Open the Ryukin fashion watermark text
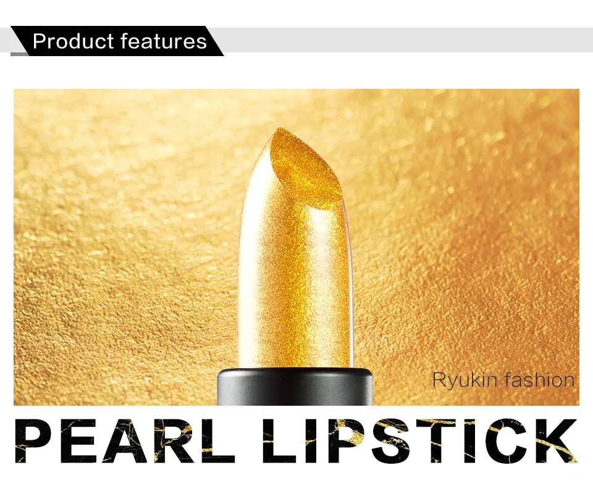 point(503,379)
